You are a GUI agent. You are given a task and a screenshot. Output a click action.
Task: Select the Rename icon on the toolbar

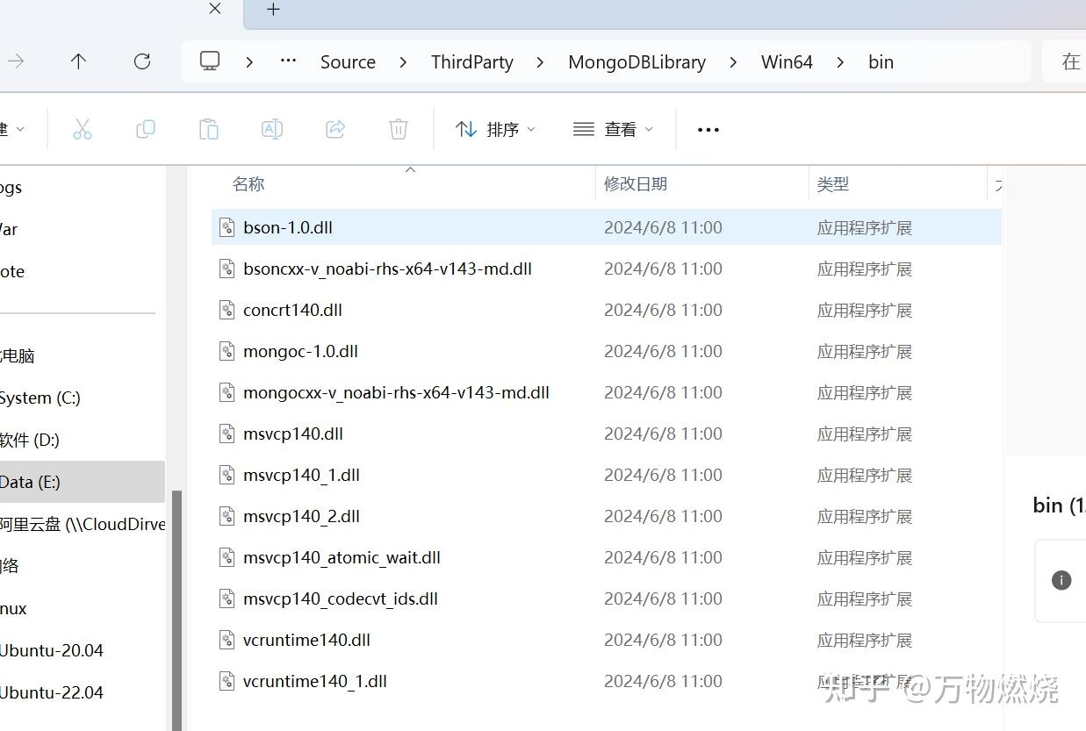[x=271, y=128]
